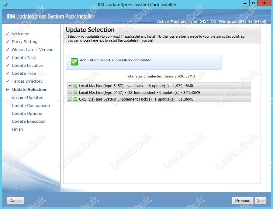273x209 pixels.
Task: Select the Update Location step
Action: 27,65
